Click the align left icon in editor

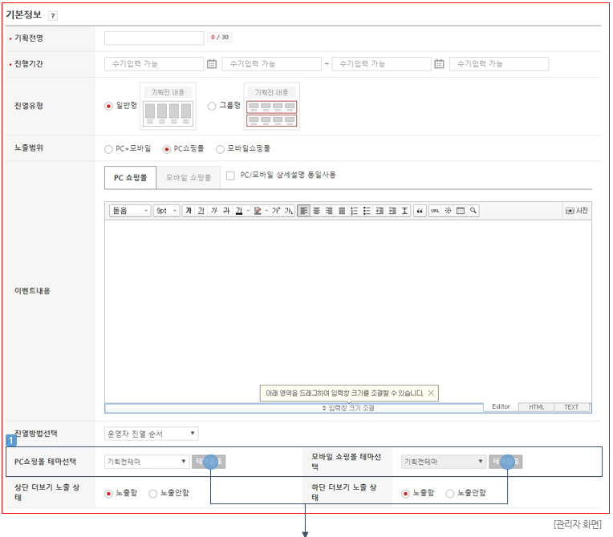click(x=303, y=211)
